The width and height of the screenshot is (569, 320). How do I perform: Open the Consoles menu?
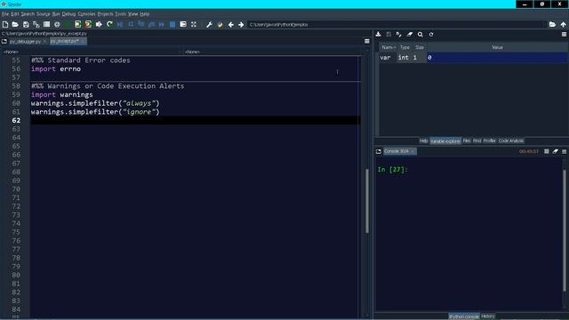(x=86, y=14)
